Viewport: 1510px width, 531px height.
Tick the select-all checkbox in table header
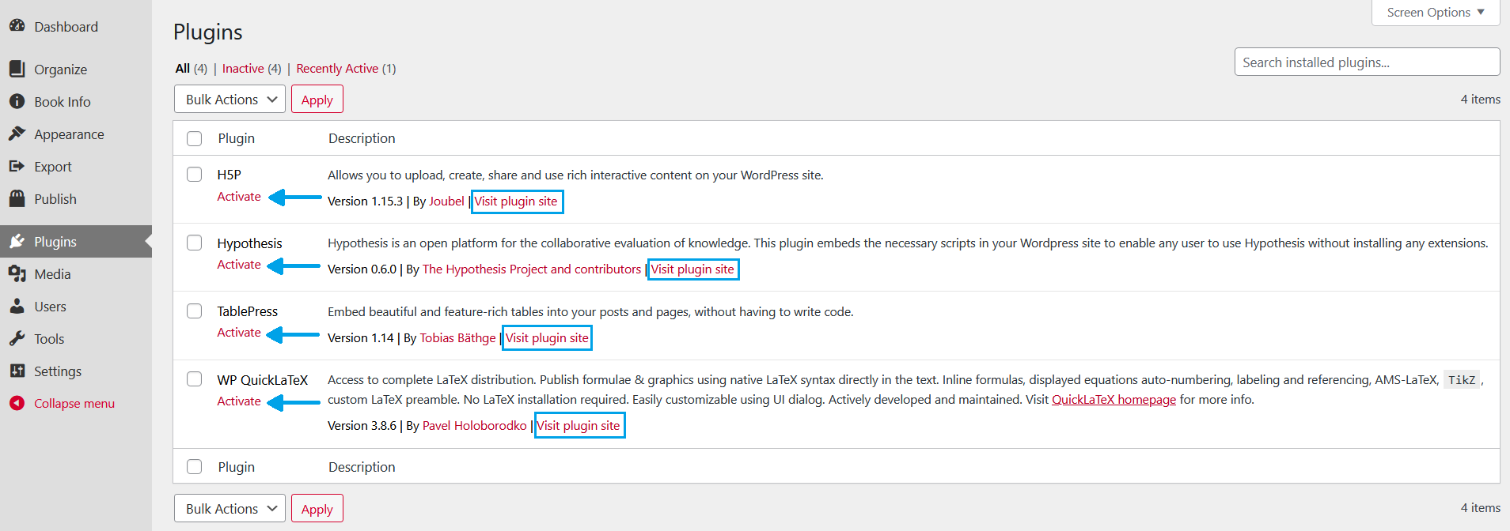(x=194, y=138)
